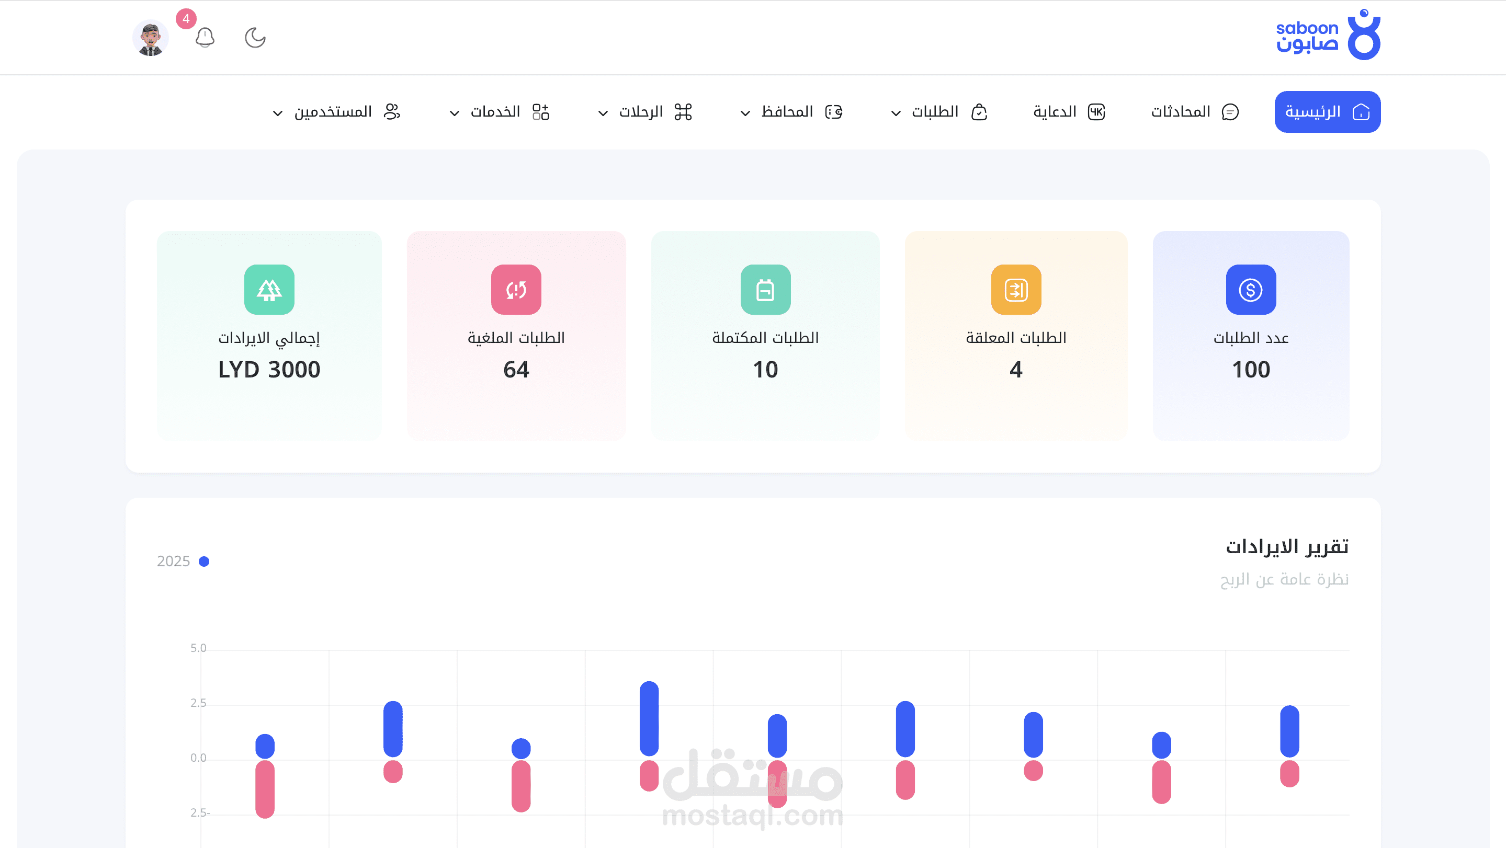This screenshot has width=1506, height=848.
Task: Click the 2025 legend label
Action: (x=174, y=561)
